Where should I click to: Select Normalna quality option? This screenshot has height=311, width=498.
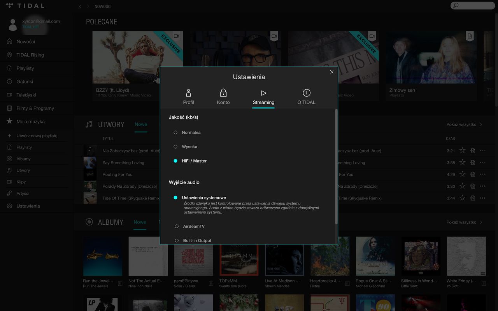tap(187, 133)
